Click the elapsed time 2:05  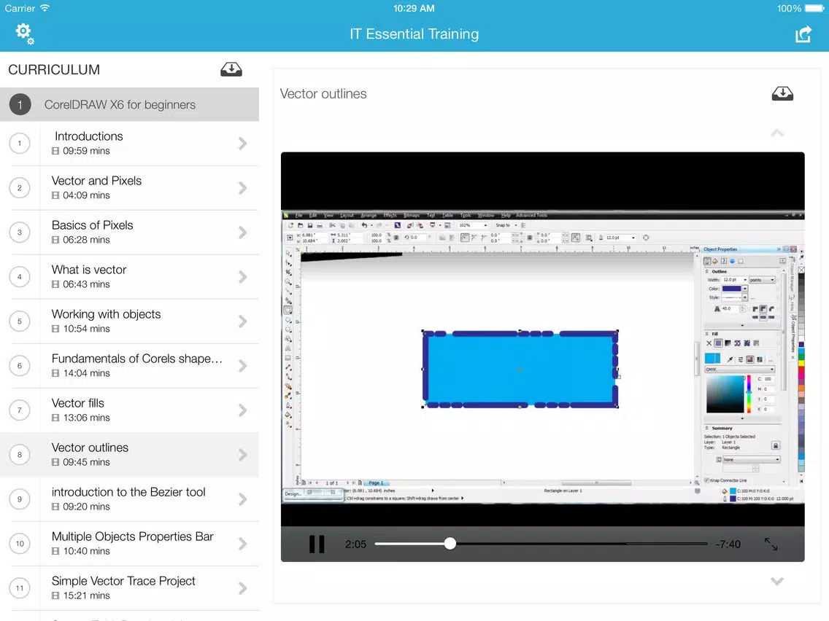[x=355, y=544]
